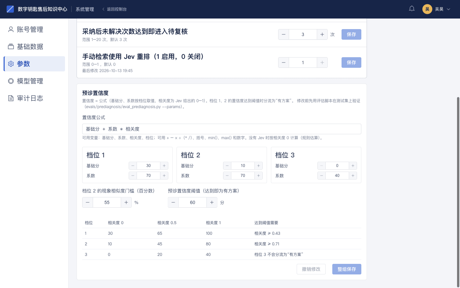This screenshot has height=288, width=460.
Task: Click the app logo icon
Action: [x=10, y=9]
